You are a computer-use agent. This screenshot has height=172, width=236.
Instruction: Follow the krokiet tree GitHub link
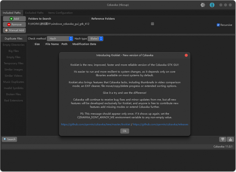[x=96, y=125]
